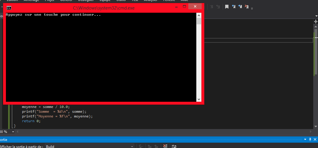
Task: Click the code editor scrollbar up arrow
Action: click(316, 26)
